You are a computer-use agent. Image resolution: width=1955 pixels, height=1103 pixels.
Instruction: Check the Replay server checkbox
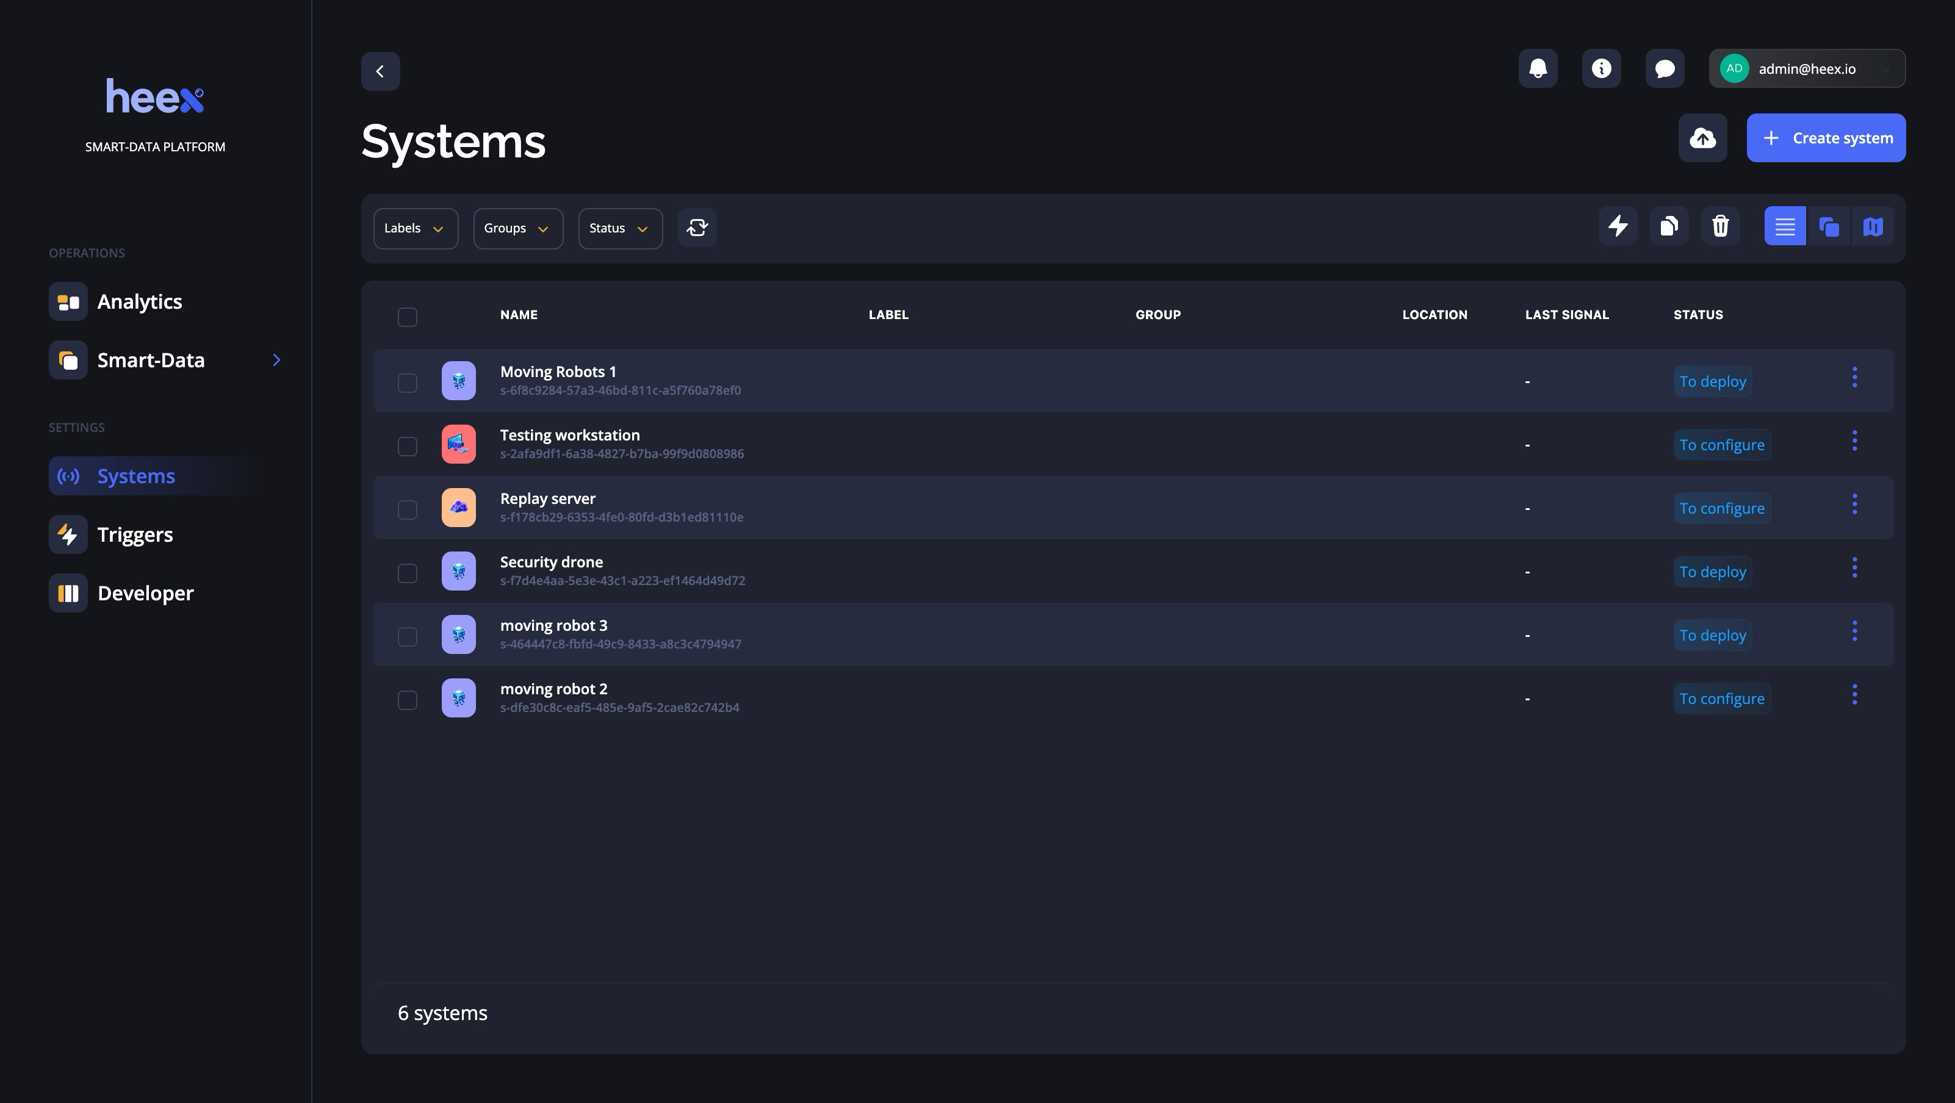point(408,510)
